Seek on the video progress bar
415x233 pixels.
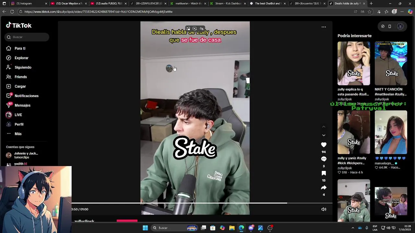(202, 203)
